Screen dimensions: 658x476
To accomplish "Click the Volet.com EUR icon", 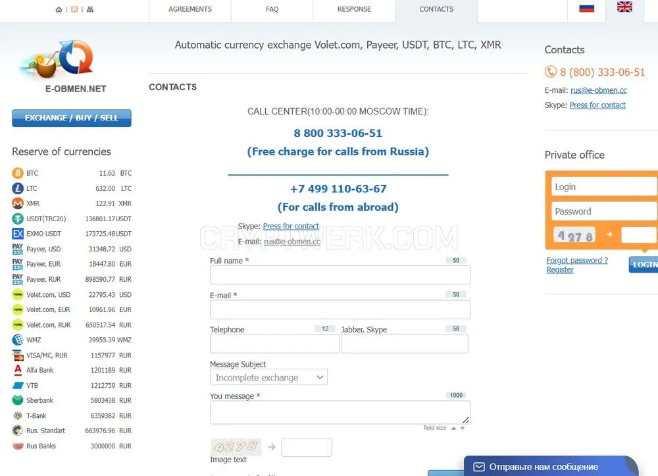I will [x=18, y=309].
